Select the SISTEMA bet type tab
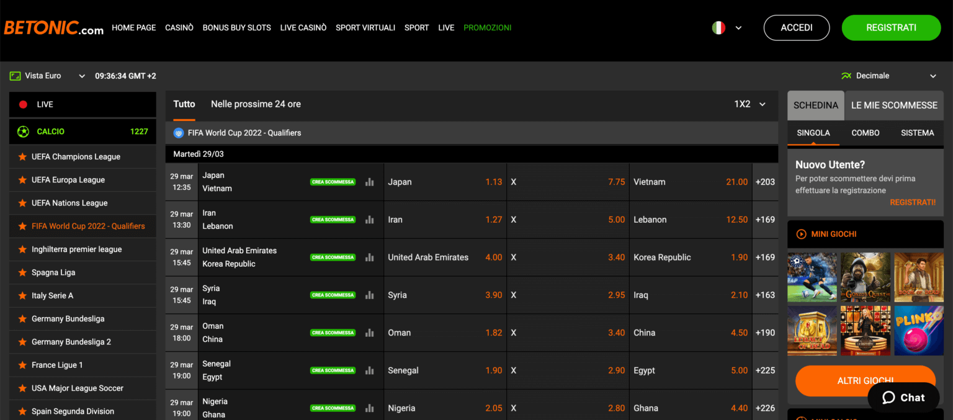The height and width of the screenshot is (420, 953). (917, 133)
